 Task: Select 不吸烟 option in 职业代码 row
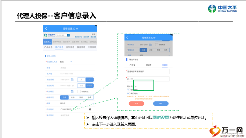(90, 86)
